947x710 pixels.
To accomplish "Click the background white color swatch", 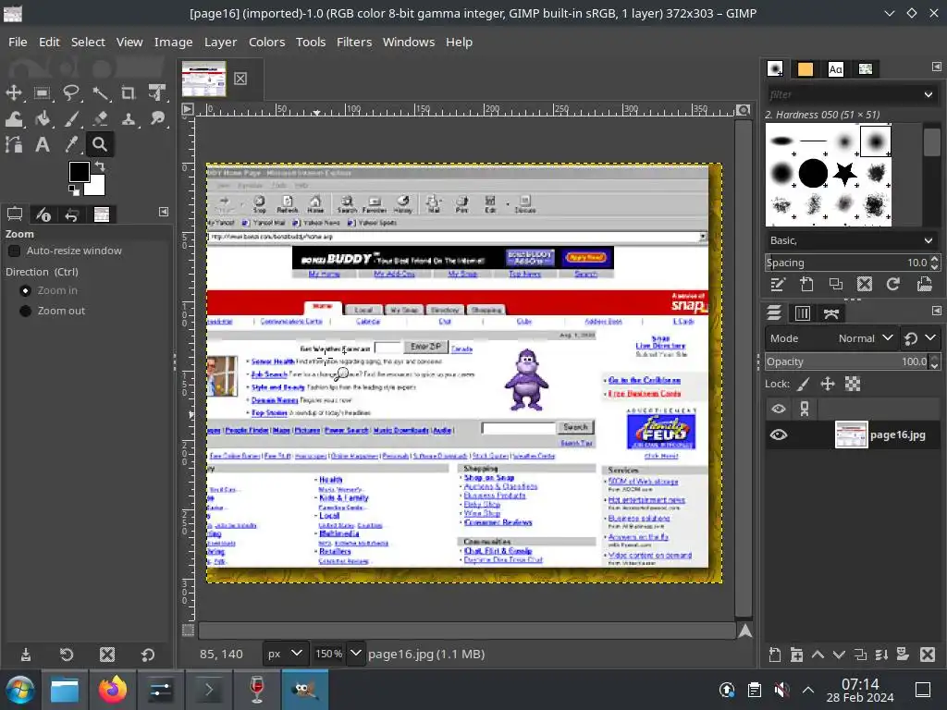I will pyautogui.click(x=98, y=187).
